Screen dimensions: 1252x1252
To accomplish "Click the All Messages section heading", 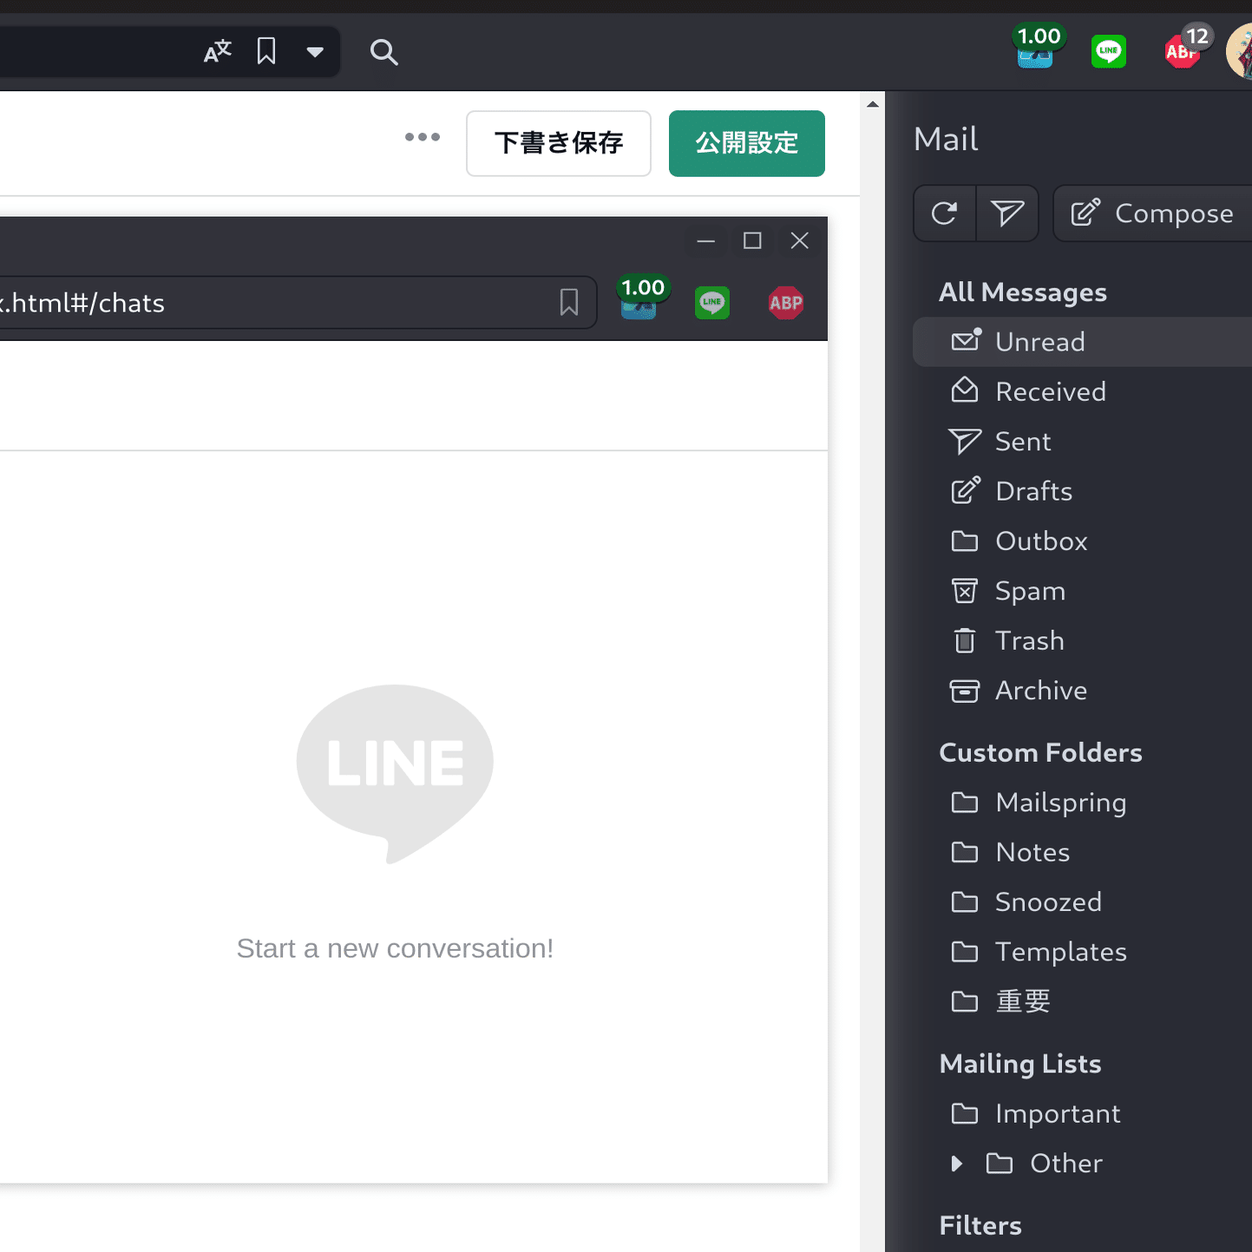I will point(1023,292).
